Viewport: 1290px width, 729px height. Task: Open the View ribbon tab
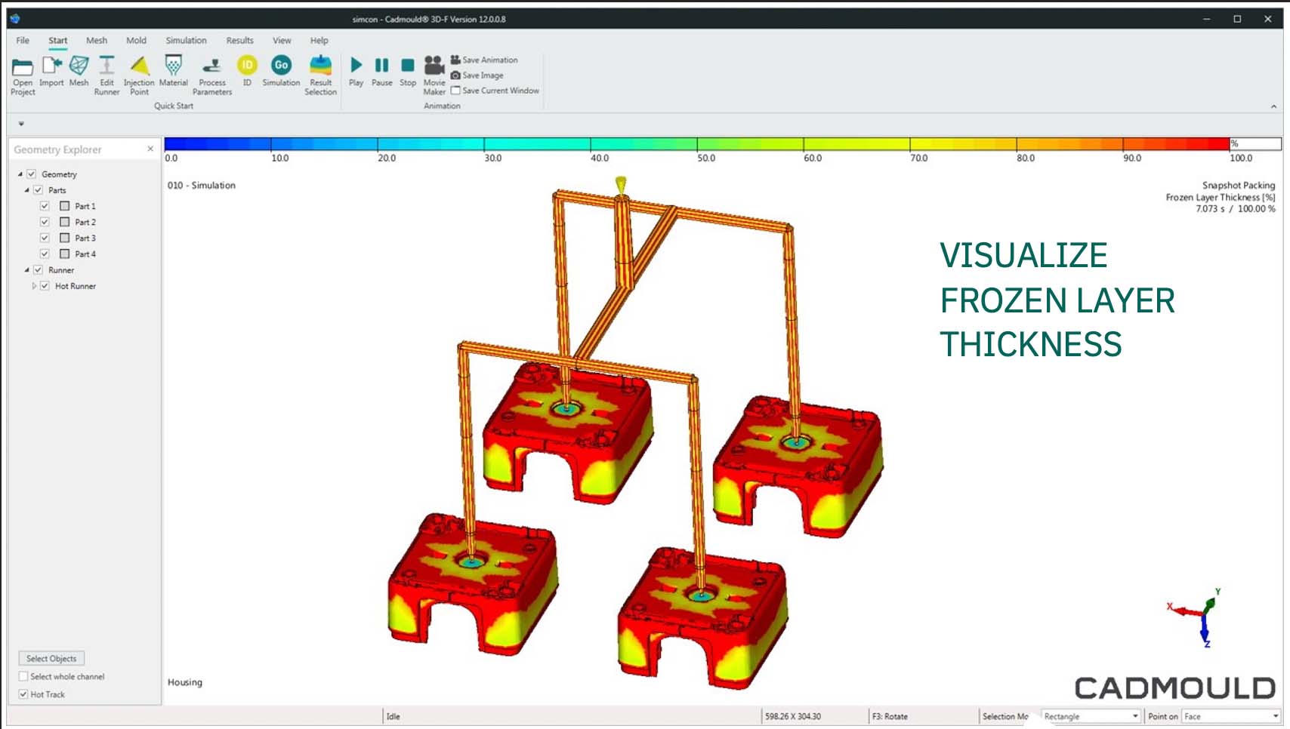click(x=282, y=41)
